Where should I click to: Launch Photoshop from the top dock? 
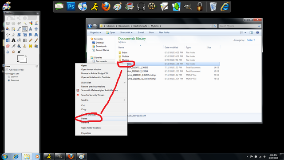71,7
